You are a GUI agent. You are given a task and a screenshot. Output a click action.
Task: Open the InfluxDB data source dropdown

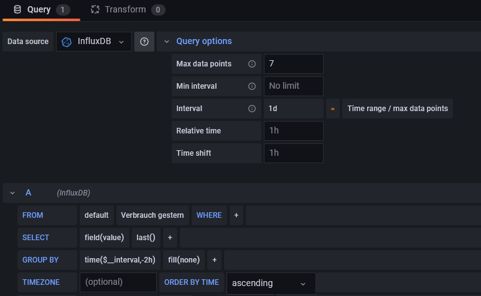click(x=94, y=42)
